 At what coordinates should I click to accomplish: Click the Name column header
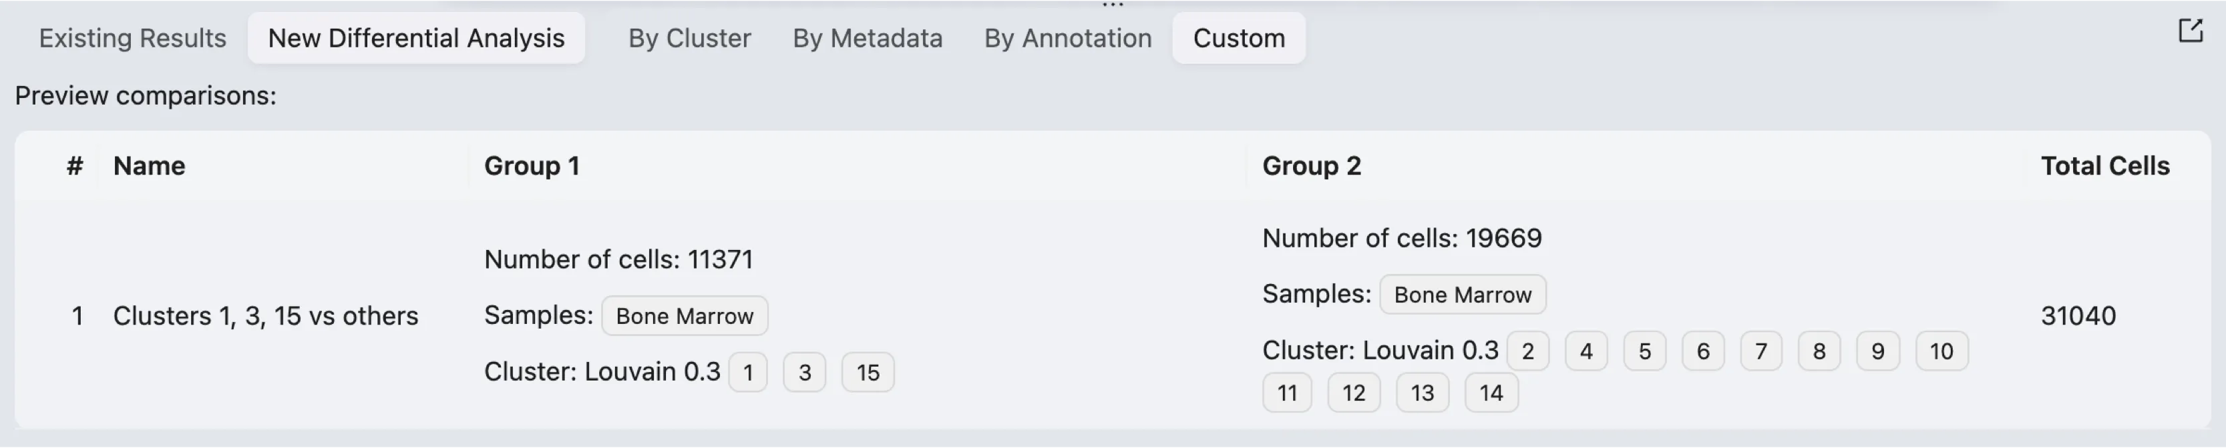(x=149, y=166)
